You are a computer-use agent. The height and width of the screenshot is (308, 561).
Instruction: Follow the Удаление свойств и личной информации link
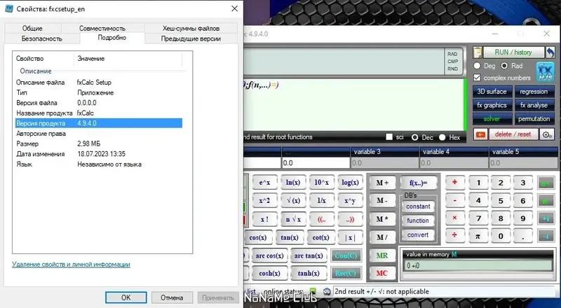(x=71, y=265)
